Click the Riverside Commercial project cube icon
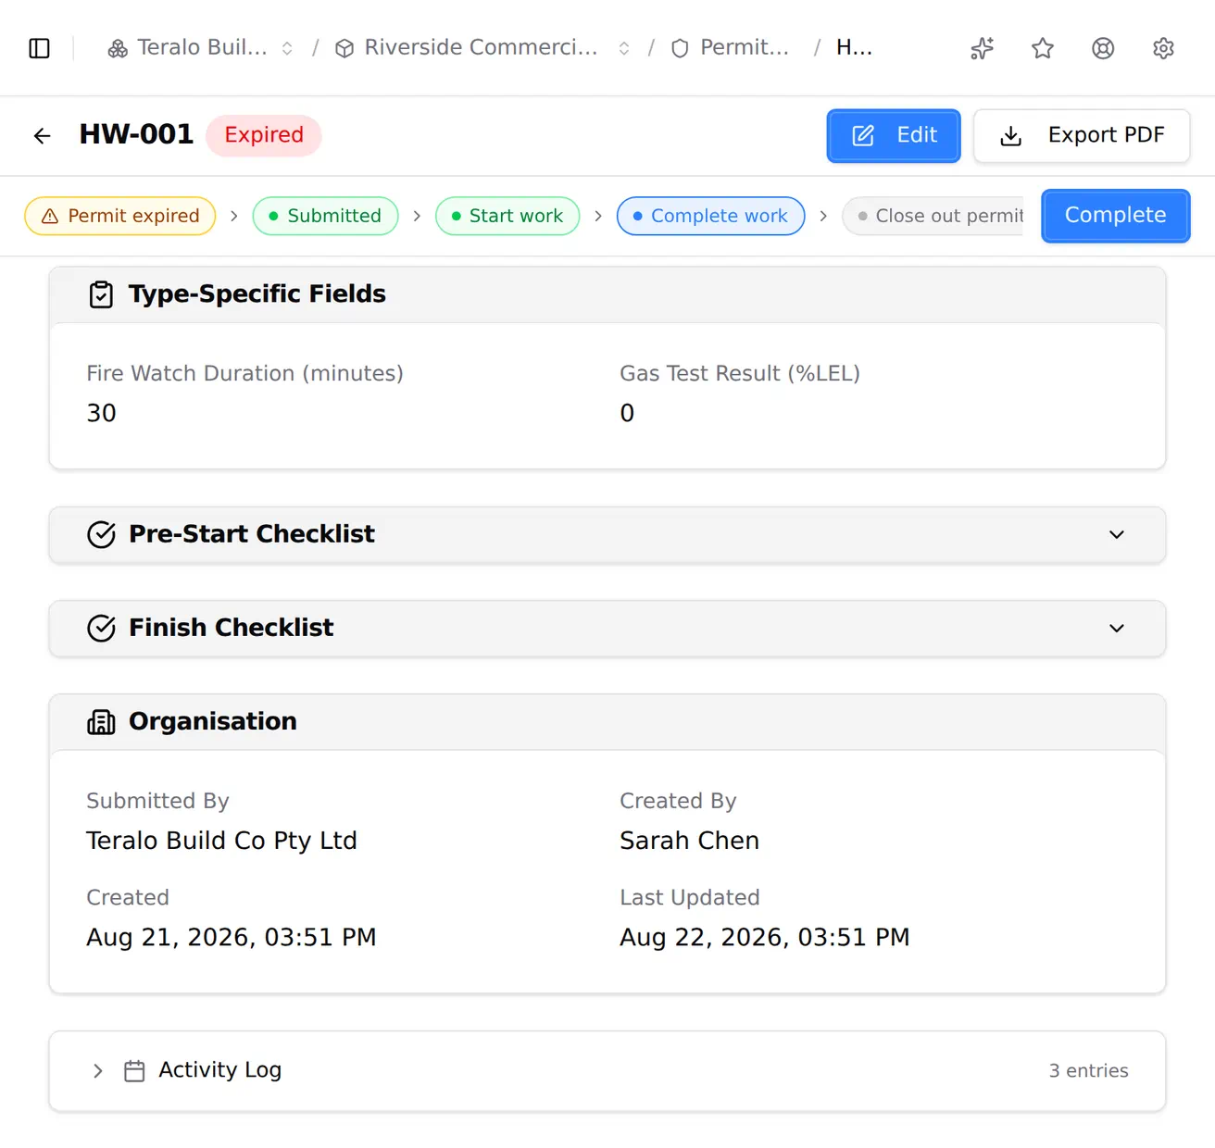The height and width of the screenshot is (1148, 1215). point(344,49)
